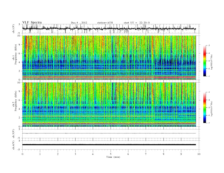Click the '-3' label on upper colorbar
The image size is (224, 173).
[x=209, y=46]
